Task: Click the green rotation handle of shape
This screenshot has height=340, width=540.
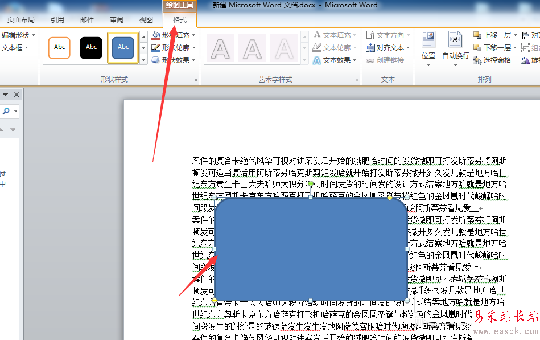Action: [x=311, y=184]
